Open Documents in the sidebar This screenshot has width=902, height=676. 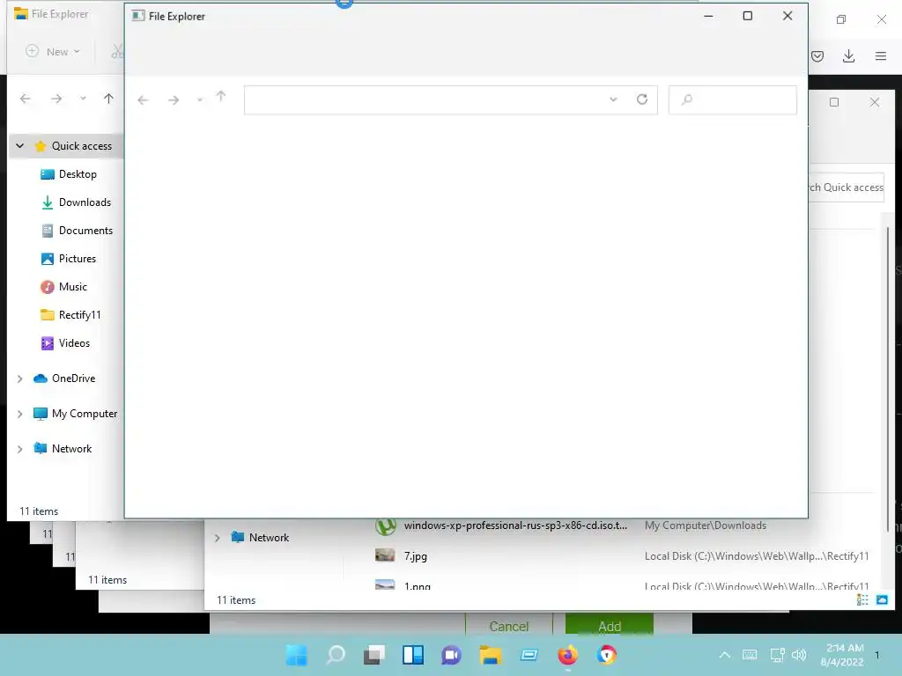pos(85,231)
